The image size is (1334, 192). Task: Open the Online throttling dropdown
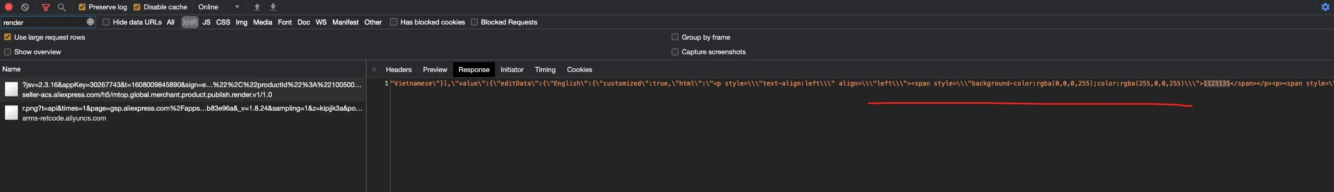[x=219, y=7]
